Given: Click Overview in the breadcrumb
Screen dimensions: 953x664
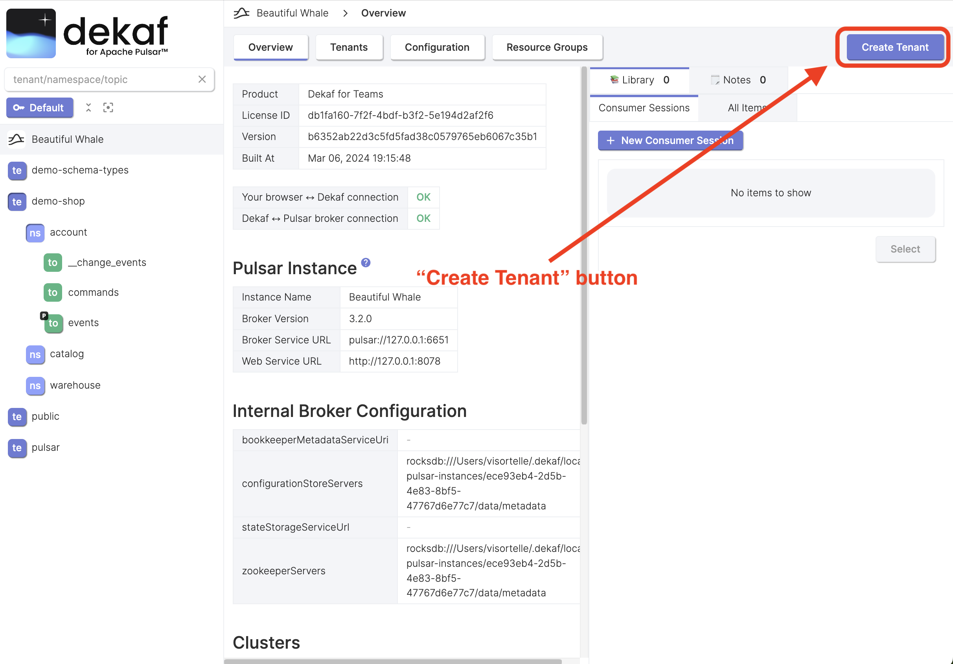Looking at the screenshot, I should (x=383, y=13).
